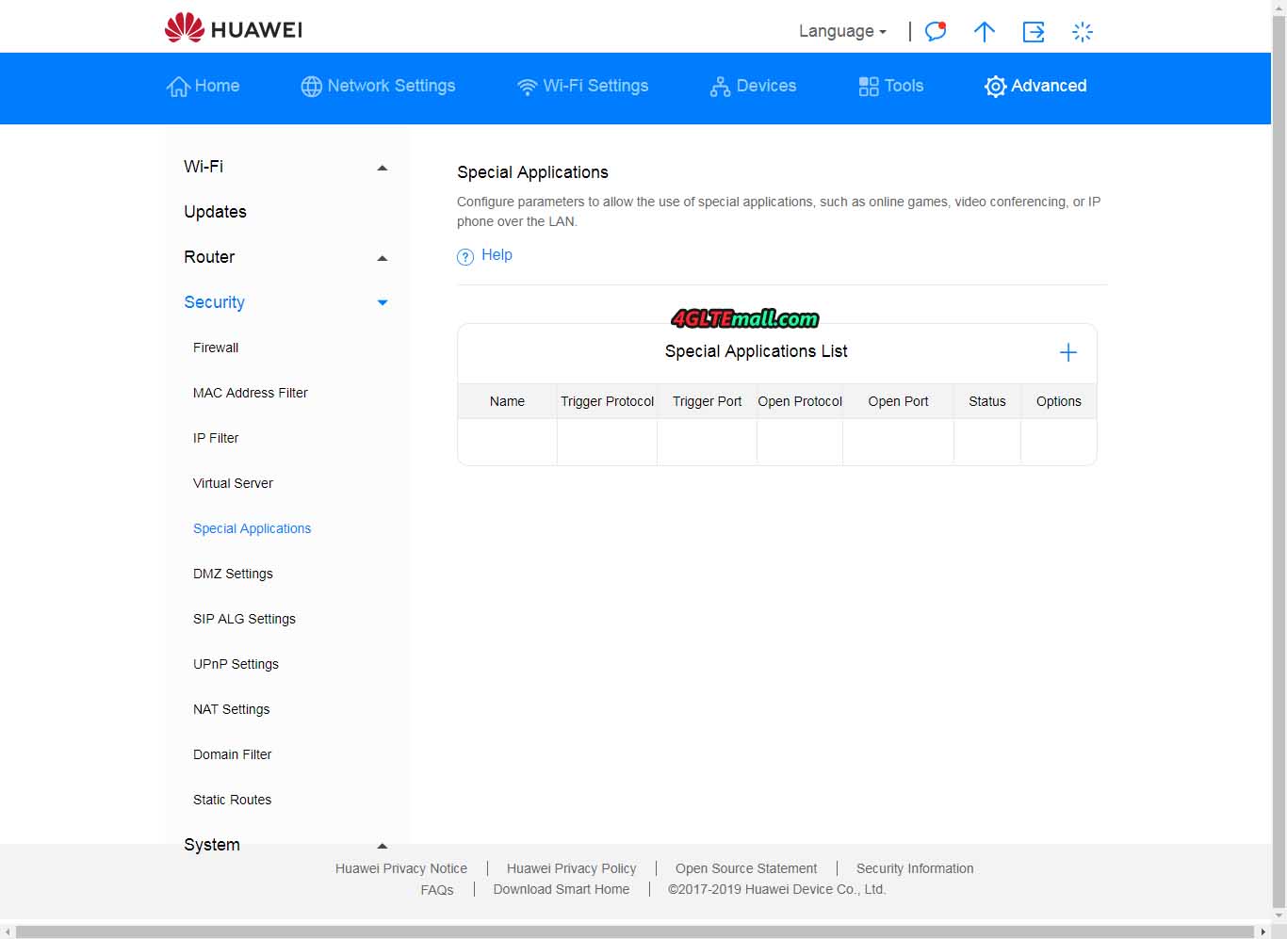This screenshot has height=939, width=1287.
Task: Open the Huawei Privacy Policy link
Action: [571, 868]
